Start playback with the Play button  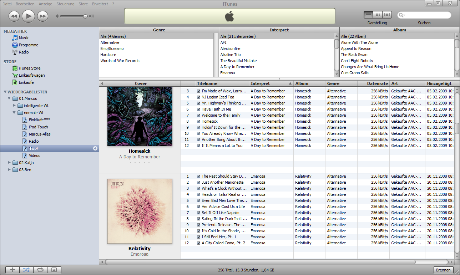coord(28,16)
